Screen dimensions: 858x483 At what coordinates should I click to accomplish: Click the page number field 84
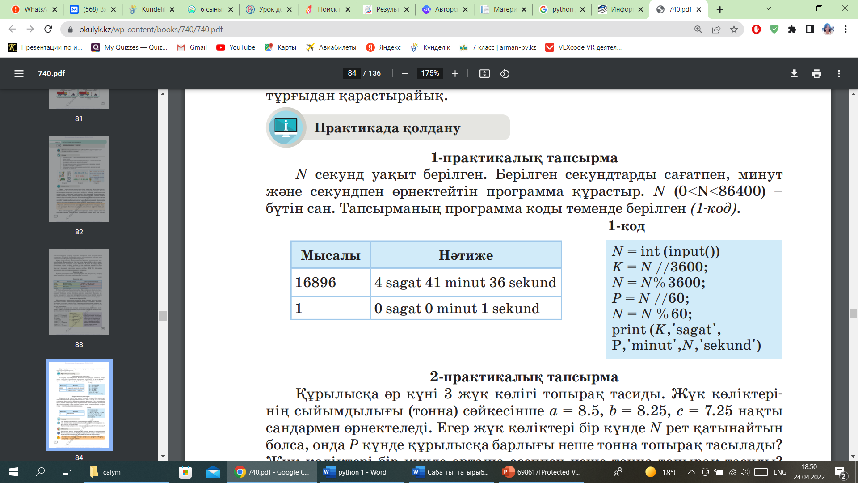click(352, 73)
